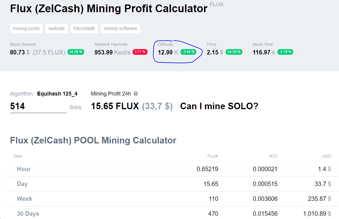Image resolution: width=339 pixels, height=219 pixels.
Task: Click Block Time -2.19 % badge
Action: click(x=285, y=52)
